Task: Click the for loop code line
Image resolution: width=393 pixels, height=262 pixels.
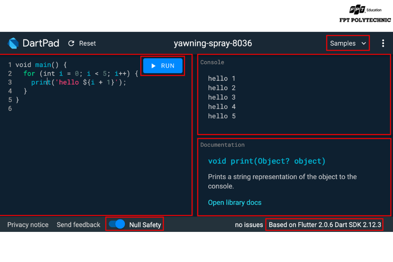Action: point(81,73)
